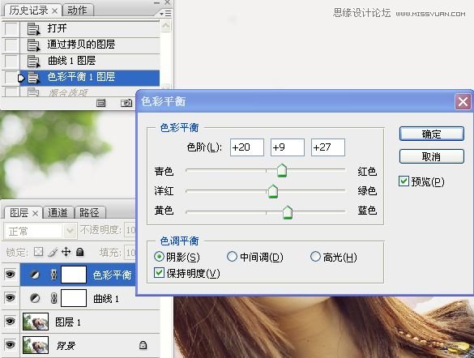
Task: Click the 曲线 1 layer mask thumbnail
Action: pos(74,298)
